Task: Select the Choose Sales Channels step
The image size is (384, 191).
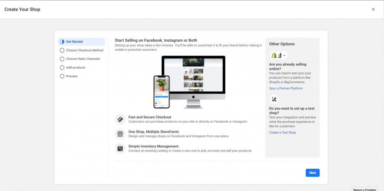Action: pos(81,59)
